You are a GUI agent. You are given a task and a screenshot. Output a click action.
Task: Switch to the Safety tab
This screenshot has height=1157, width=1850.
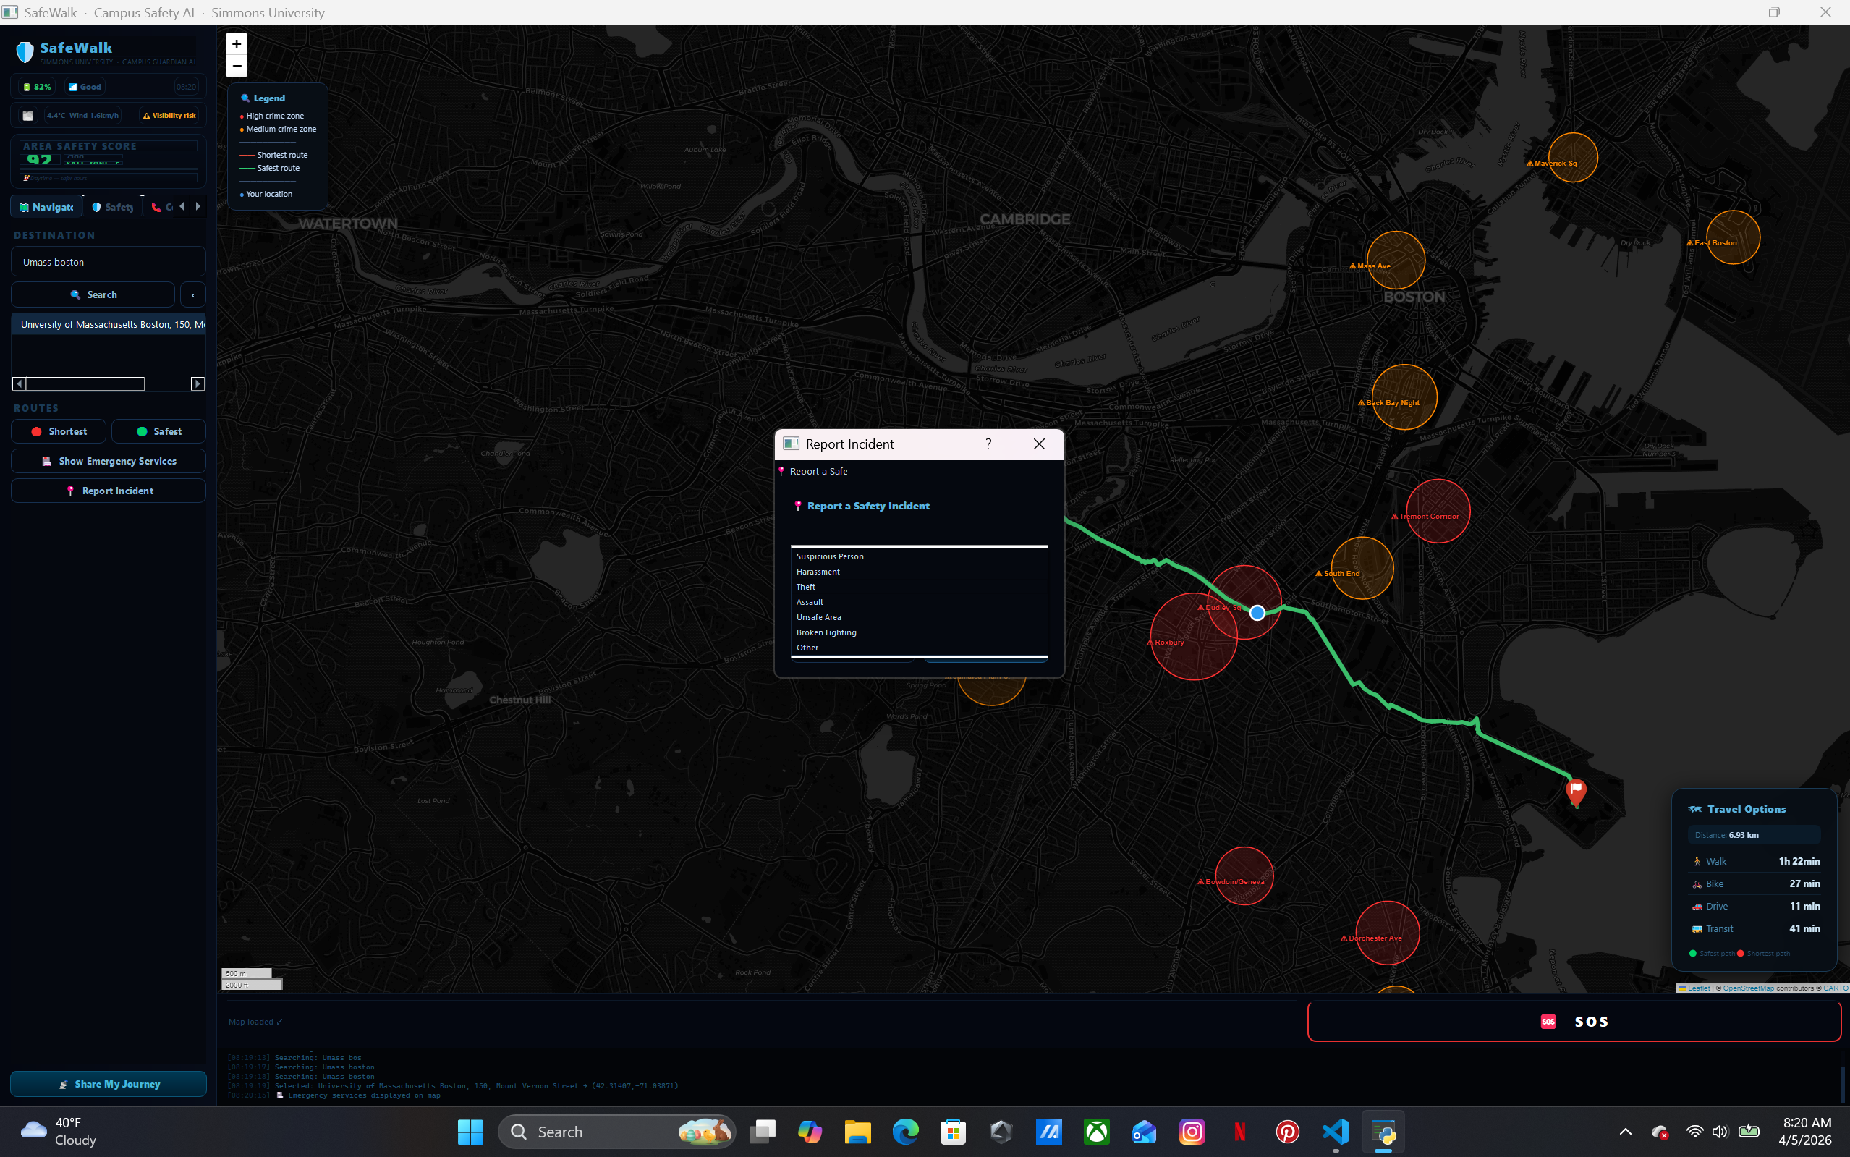[x=112, y=207]
